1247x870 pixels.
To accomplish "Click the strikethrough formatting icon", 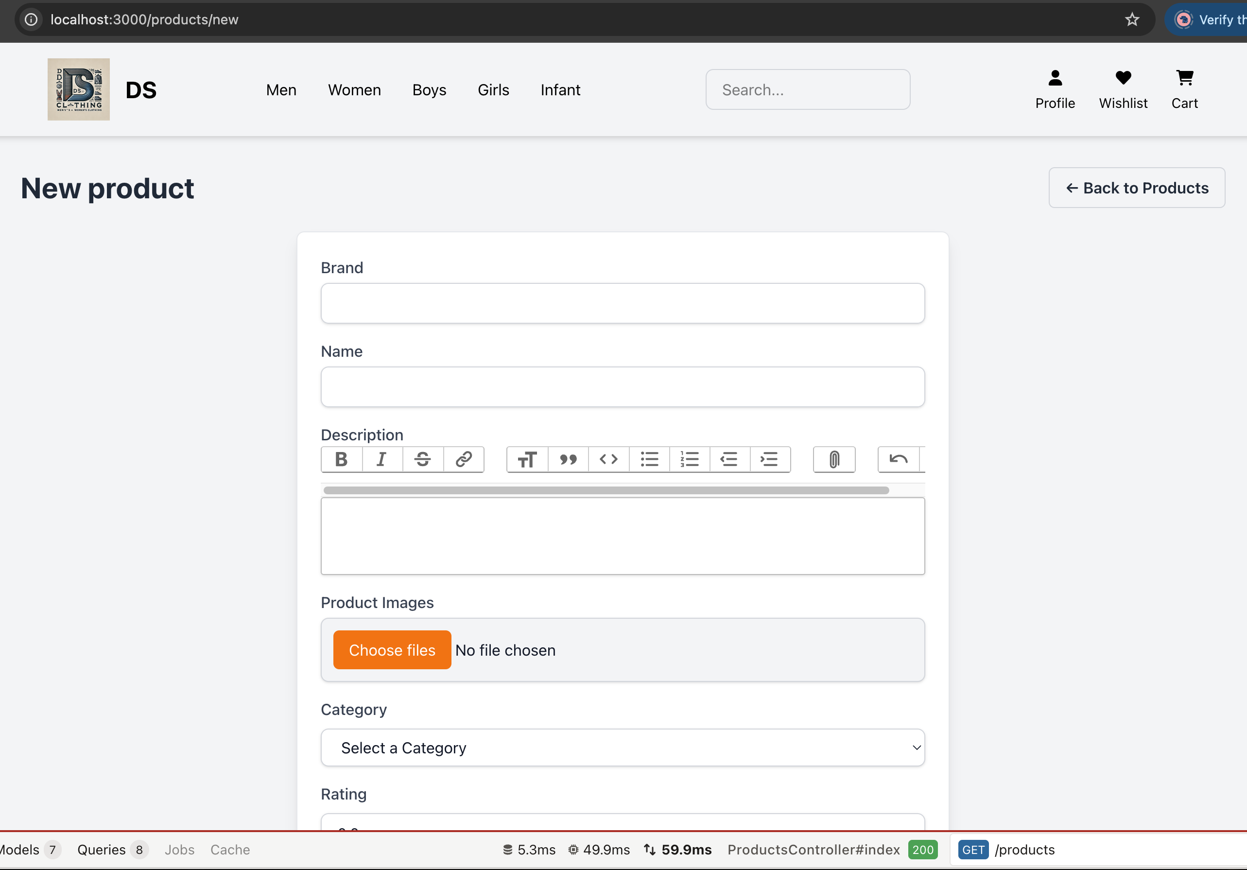I will 422,459.
